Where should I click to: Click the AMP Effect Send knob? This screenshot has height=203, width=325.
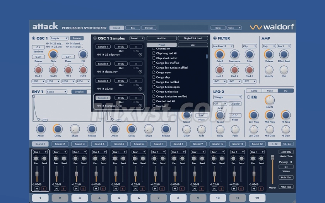point(284,55)
